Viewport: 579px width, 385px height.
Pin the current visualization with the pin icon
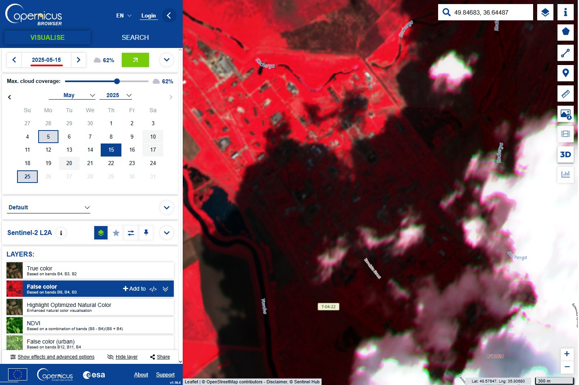pyautogui.click(x=146, y=233)
